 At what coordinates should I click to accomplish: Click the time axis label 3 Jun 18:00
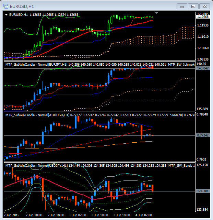click(x=122, y=215)
